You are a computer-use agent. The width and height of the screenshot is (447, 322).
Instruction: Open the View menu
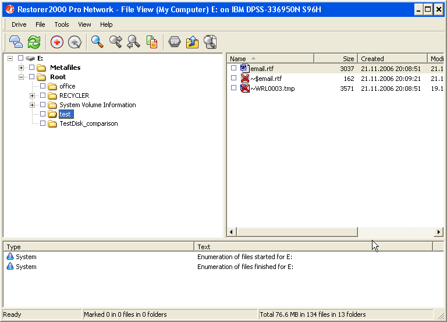84,24
